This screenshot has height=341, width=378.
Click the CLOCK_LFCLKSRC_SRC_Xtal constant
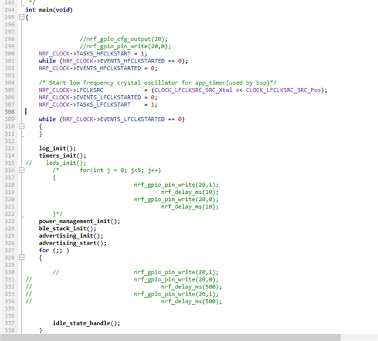coord(193,90)
